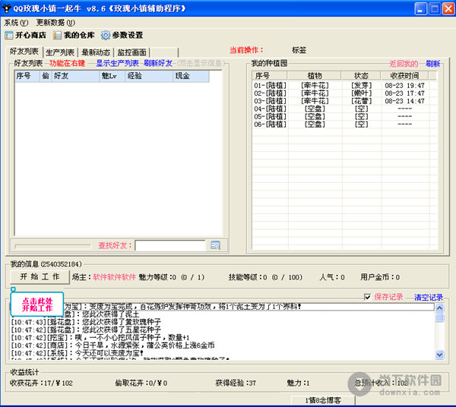456x407 pixels.
Task: Click log line [挖宝] 风信子种子
Action: [100, 338]
